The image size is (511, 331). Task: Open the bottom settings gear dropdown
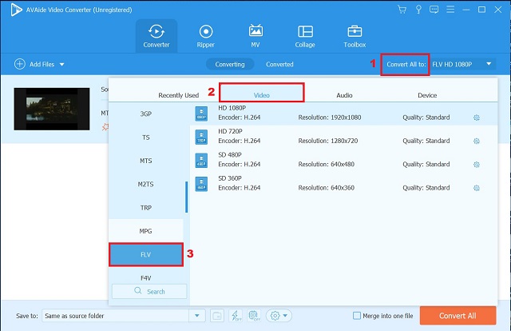(x=279, y=316)
